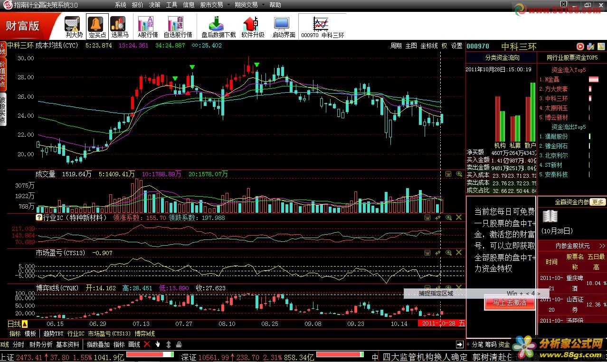Open 自选股行情 watchlist quotes icon
Screen dimensions: 607x362
point(178,27)
